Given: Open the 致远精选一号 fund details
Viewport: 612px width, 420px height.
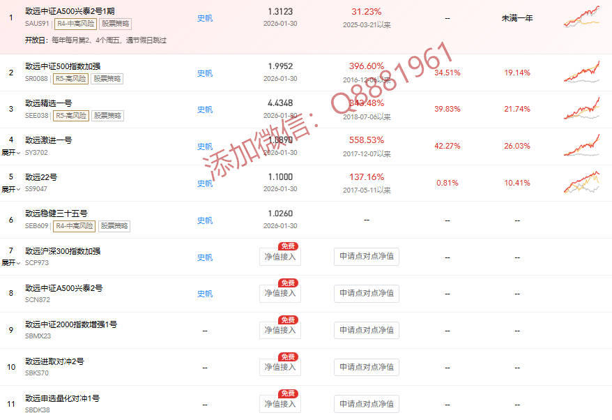Looking at the screenshot, I should (x=48, y=103).
